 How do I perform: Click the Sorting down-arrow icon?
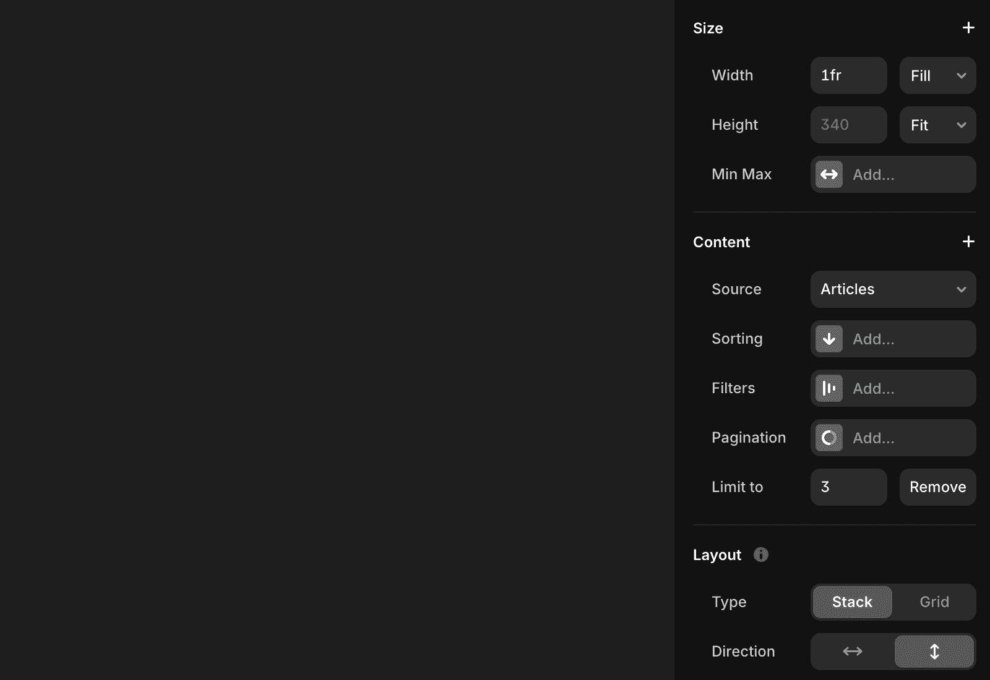click(x=829, y=339)
